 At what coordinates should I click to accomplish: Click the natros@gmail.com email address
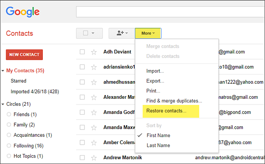238,97
